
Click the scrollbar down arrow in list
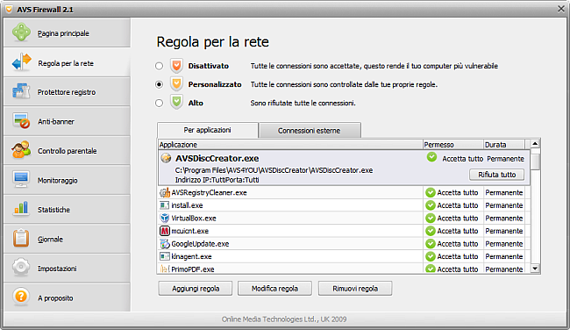535,269
